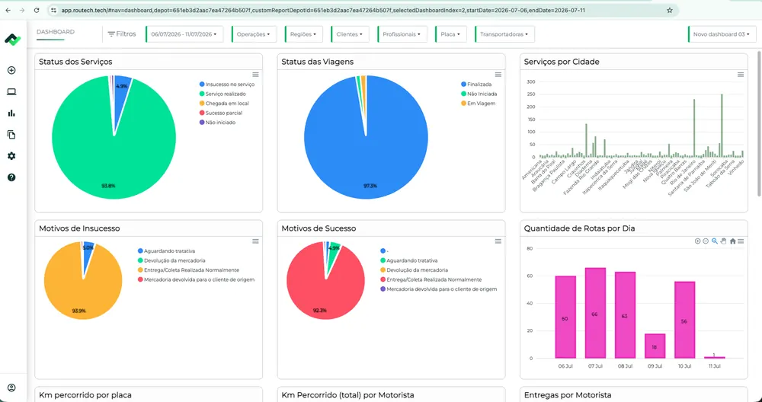Screen dimensions: 762x402
Task: Click the plus circle icon in sidebar
Action: pyautogui.click(x=11, y=70)
